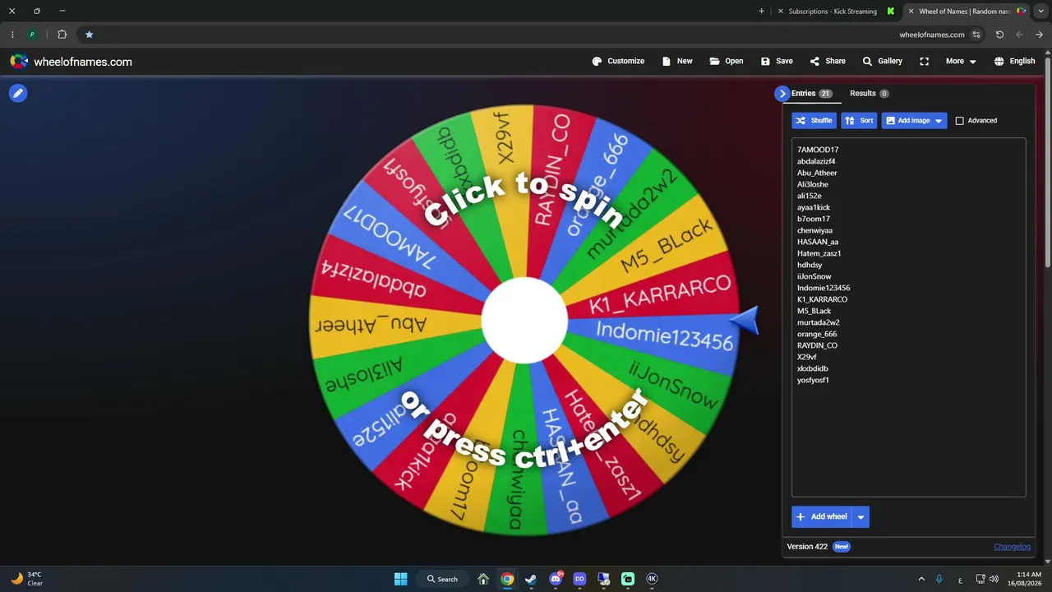Viewport: 1052px width, 592px height.
Task: Open Discord from the taskbar
Action: (x=556, y=579)
